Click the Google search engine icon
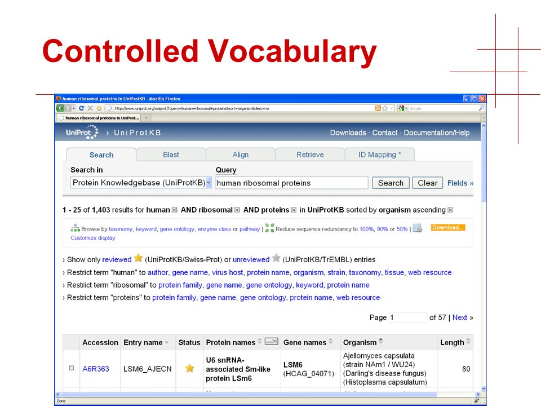 [401, 108]
